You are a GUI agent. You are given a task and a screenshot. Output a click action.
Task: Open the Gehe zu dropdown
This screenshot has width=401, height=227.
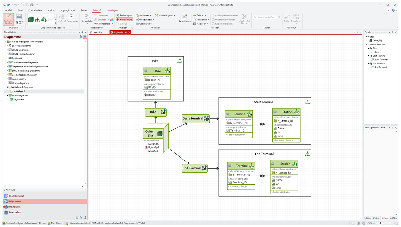[200, 15]
